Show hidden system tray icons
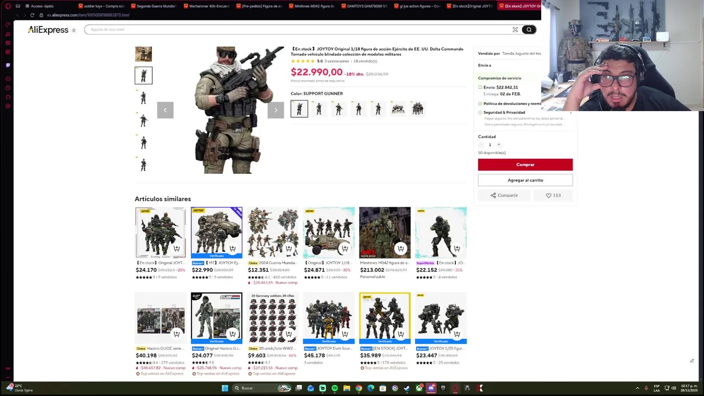This screenshot has width=704, height=396. [637, 388]
